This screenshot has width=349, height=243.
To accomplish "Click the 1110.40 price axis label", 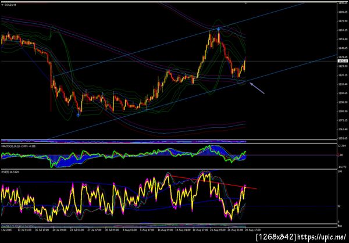I will point(343,84).
